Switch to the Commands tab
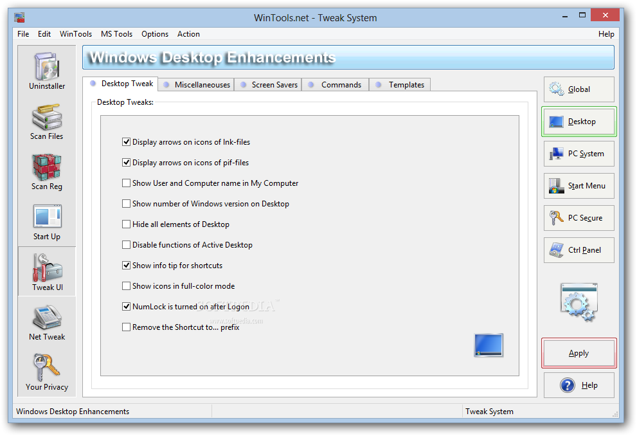Screen dimensions: 637x436 tap(336, 84)
